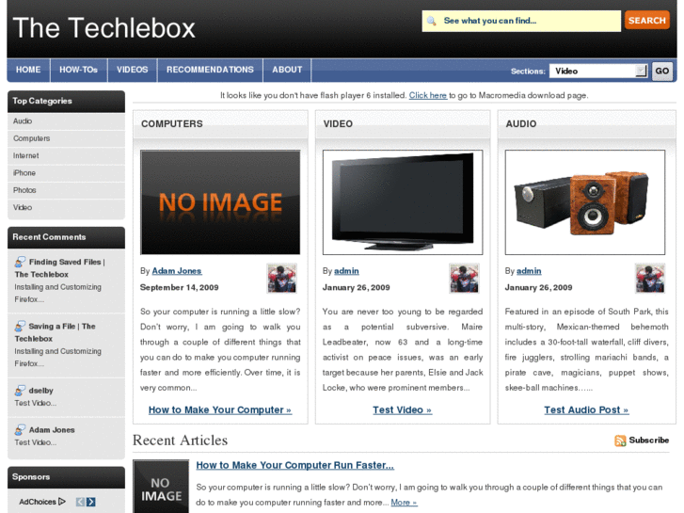Open 'How to Make Your Computer »' link
684x513 pixels.
[220, 410]
